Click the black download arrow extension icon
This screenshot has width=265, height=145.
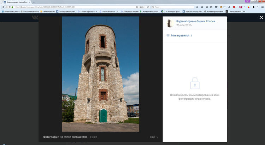[x=253, y=7]
